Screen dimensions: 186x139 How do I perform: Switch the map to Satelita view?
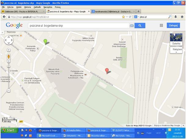176,40
